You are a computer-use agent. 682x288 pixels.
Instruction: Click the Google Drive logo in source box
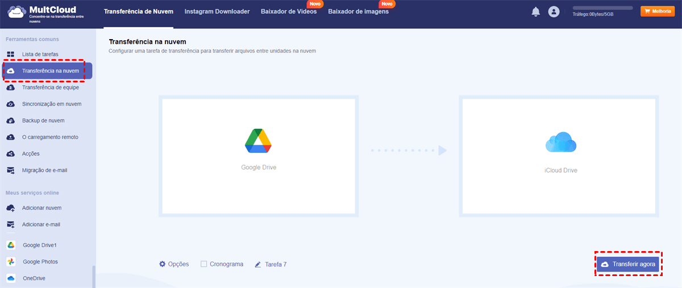pyautogui.click(x=258, y=141)
